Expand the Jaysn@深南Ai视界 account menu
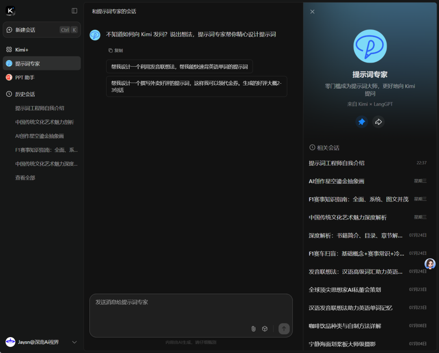This screenshot has width=439, height=353. click(x=74, y=342)
